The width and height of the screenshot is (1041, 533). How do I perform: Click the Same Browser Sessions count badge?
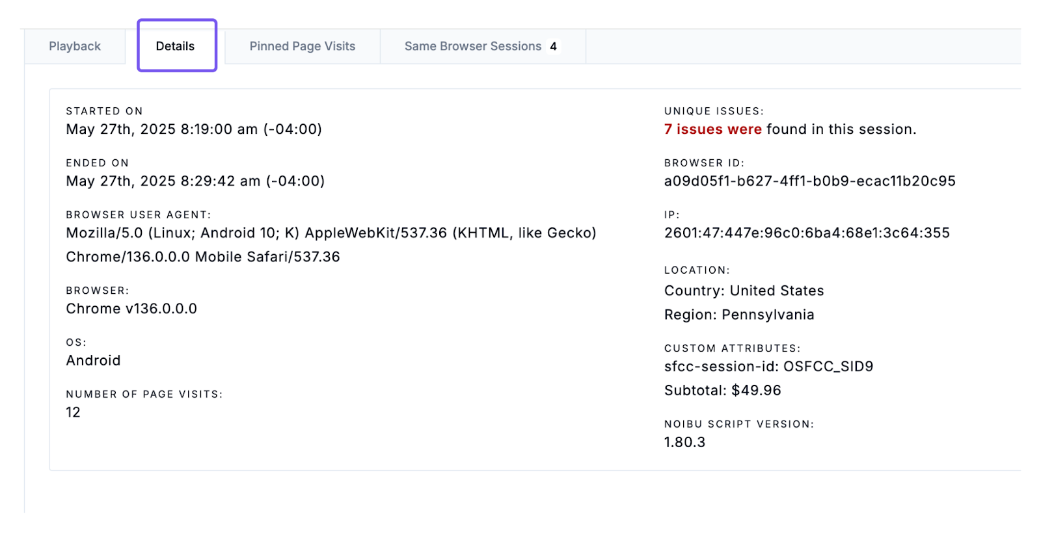(x=553, y=47)
